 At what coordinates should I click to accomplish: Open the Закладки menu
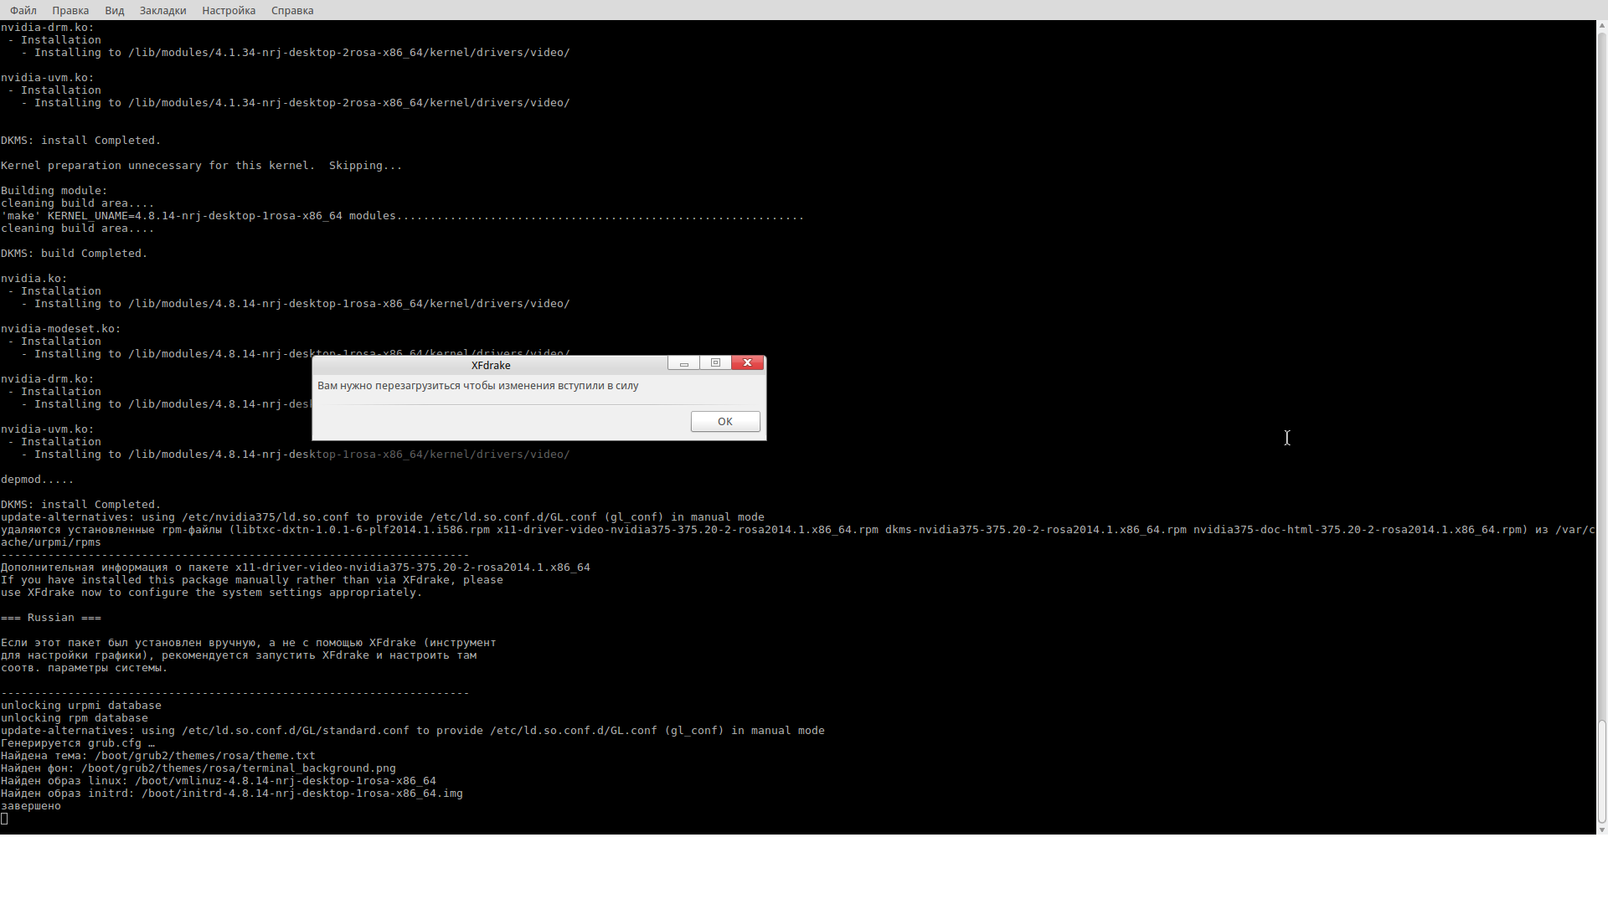pyautogui.click(x=162, y=10)
